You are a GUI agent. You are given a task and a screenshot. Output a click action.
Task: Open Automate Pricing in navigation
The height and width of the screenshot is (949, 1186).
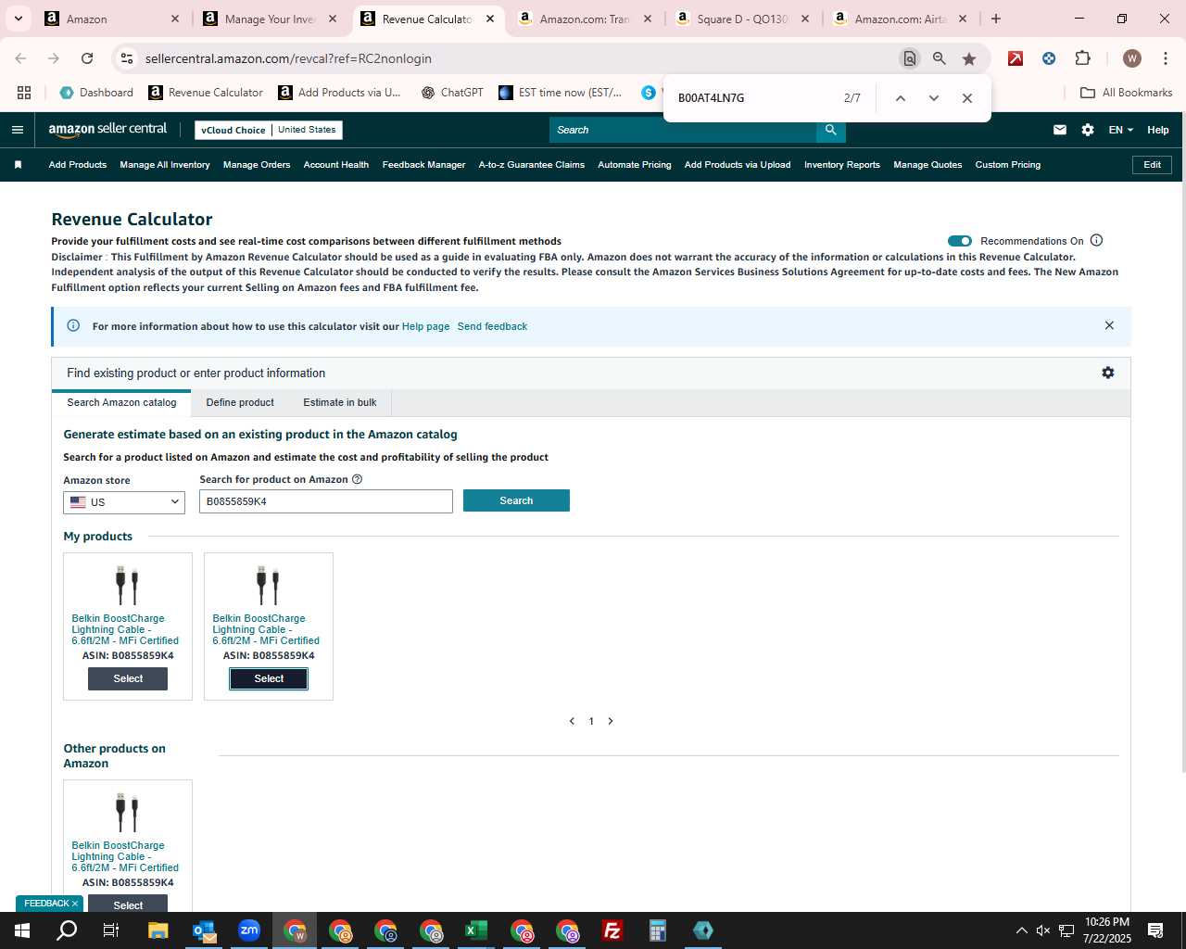point(635,165)
